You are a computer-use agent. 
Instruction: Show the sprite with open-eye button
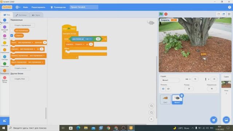click(x=163, y=89)
